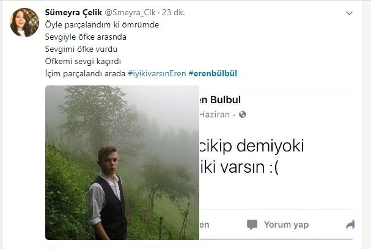View the foggy hillside photo of the boy
The height and width of the screenshot is (249, 371).
pos(122,162)
